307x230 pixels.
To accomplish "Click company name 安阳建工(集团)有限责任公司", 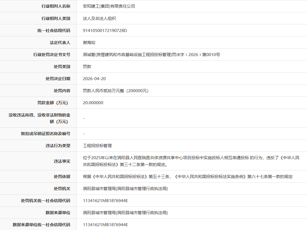I will click(109, 6).
